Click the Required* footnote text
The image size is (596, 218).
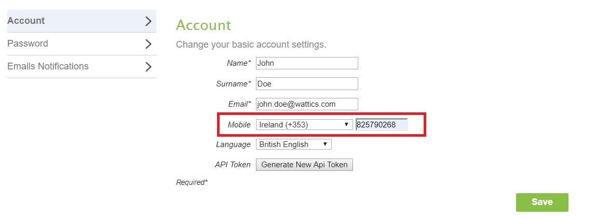point(192,182)
